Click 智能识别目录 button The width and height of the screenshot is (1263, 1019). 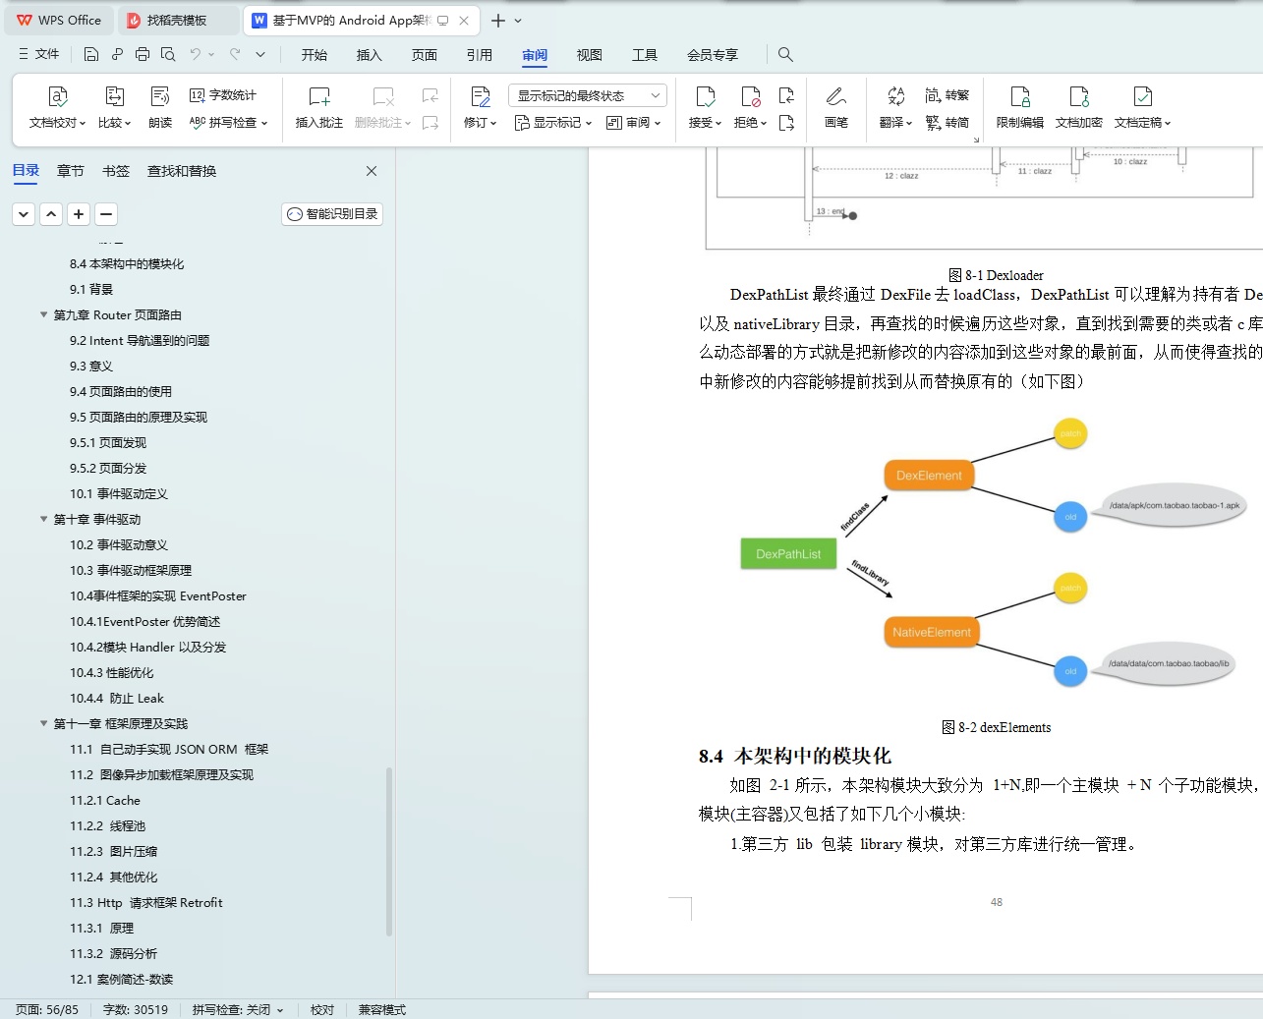(332, 214)
